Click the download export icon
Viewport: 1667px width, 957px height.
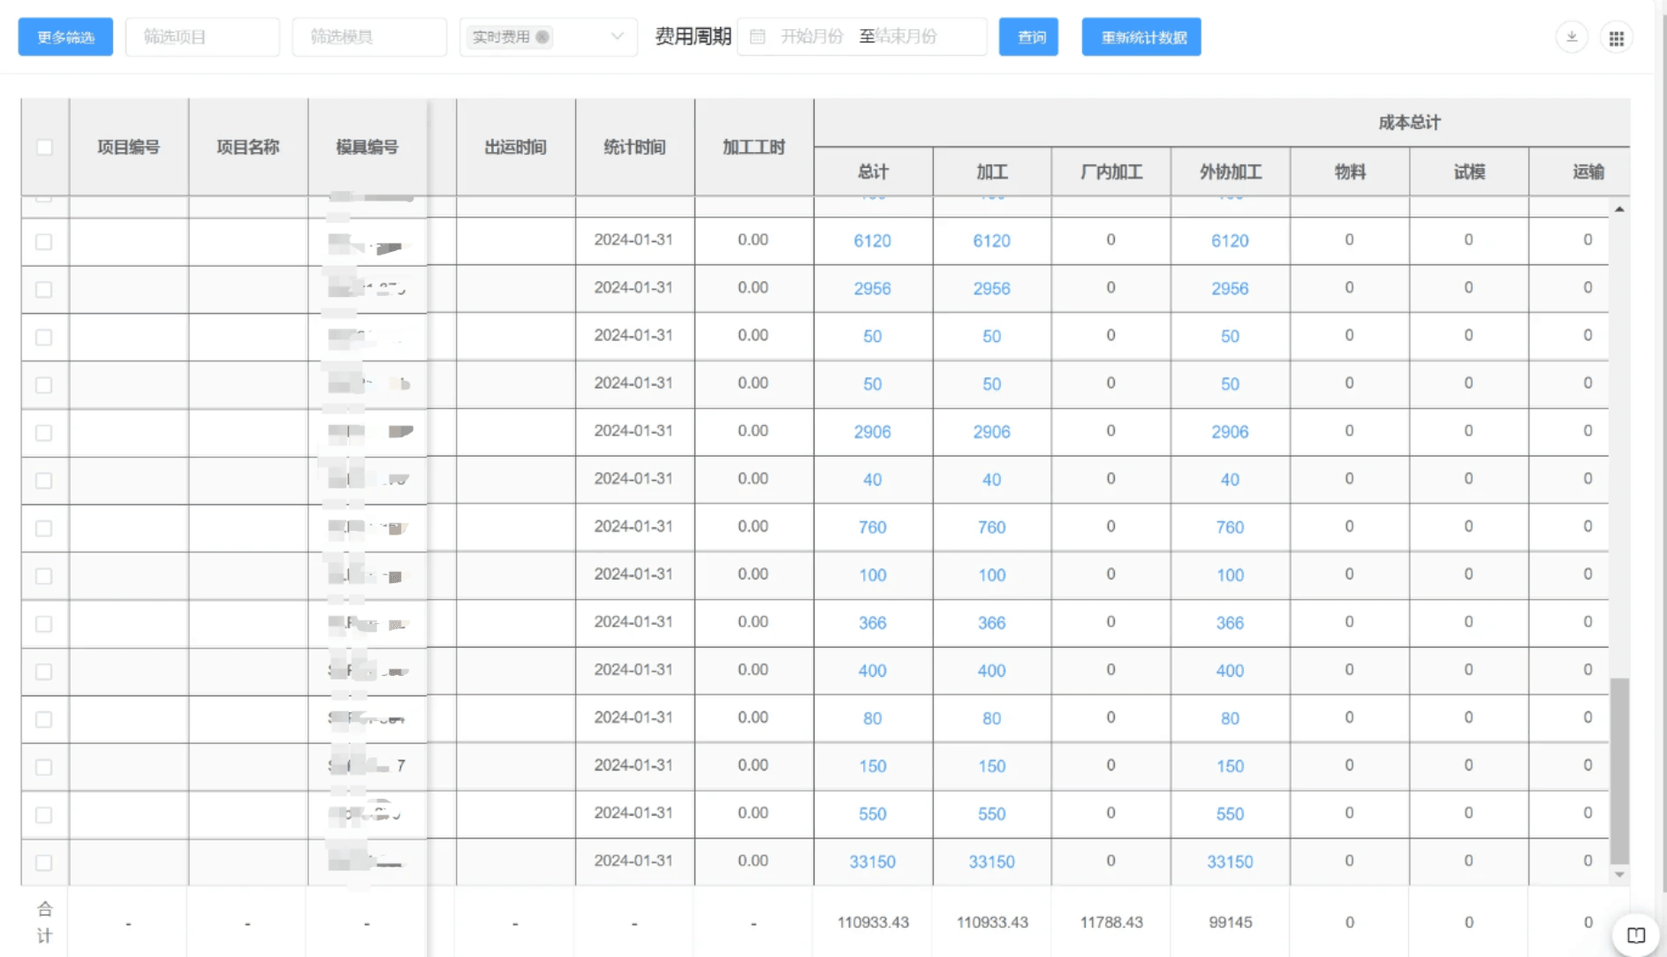pos(1572,37)
